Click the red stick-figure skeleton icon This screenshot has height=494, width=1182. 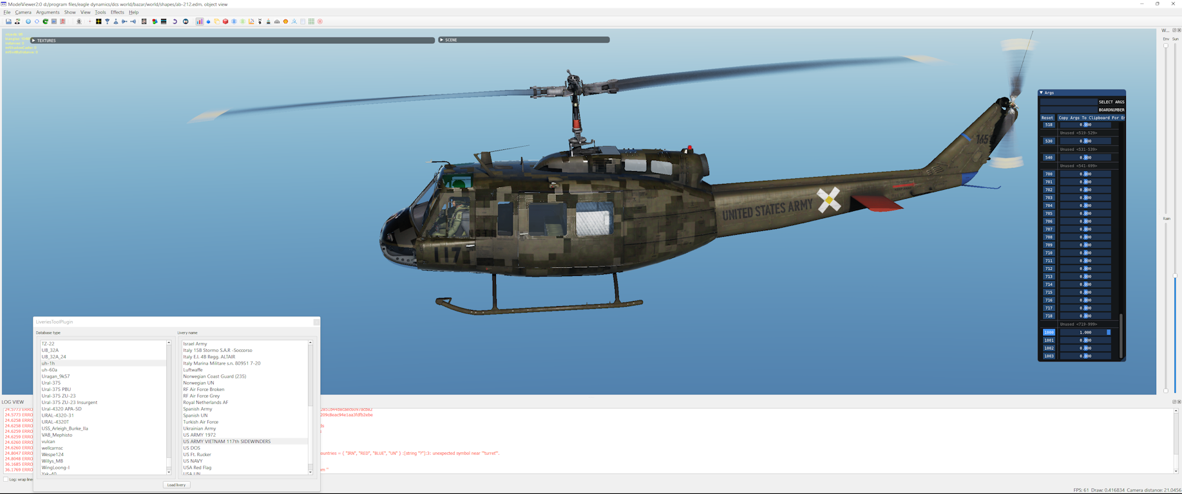coord(62,21)
